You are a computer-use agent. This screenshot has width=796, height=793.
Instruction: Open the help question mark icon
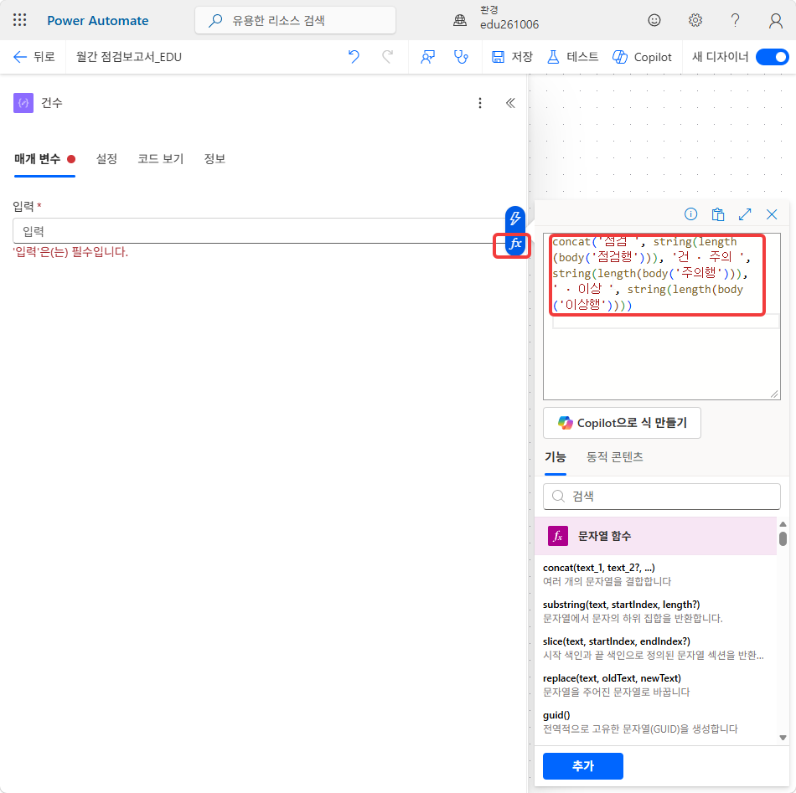(x=735, y=20)
